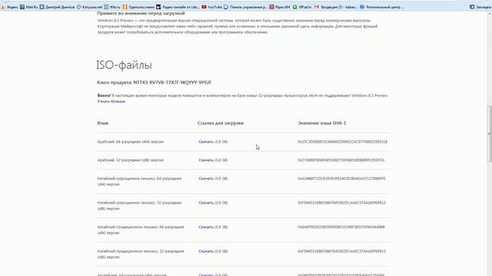Image resolution: width=492 pixels, height=276 pixels.
Task: Open the Региональный центр bookmark
Action: click(x=382, y=7)
